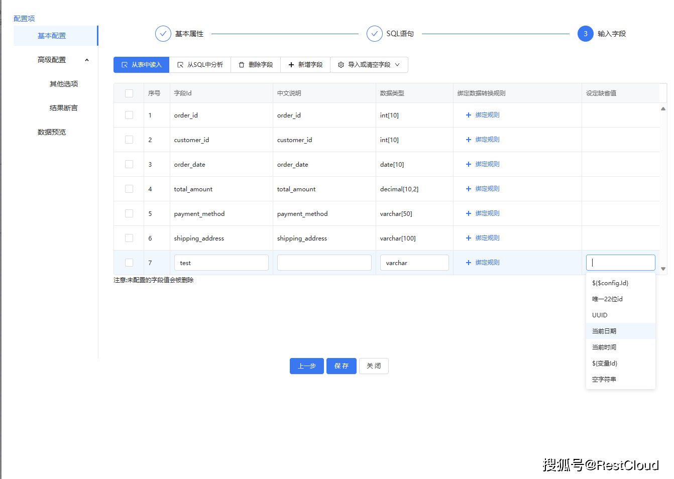
Task: Check the checkbox for row 3 order_date
Action: coord(129,164)
